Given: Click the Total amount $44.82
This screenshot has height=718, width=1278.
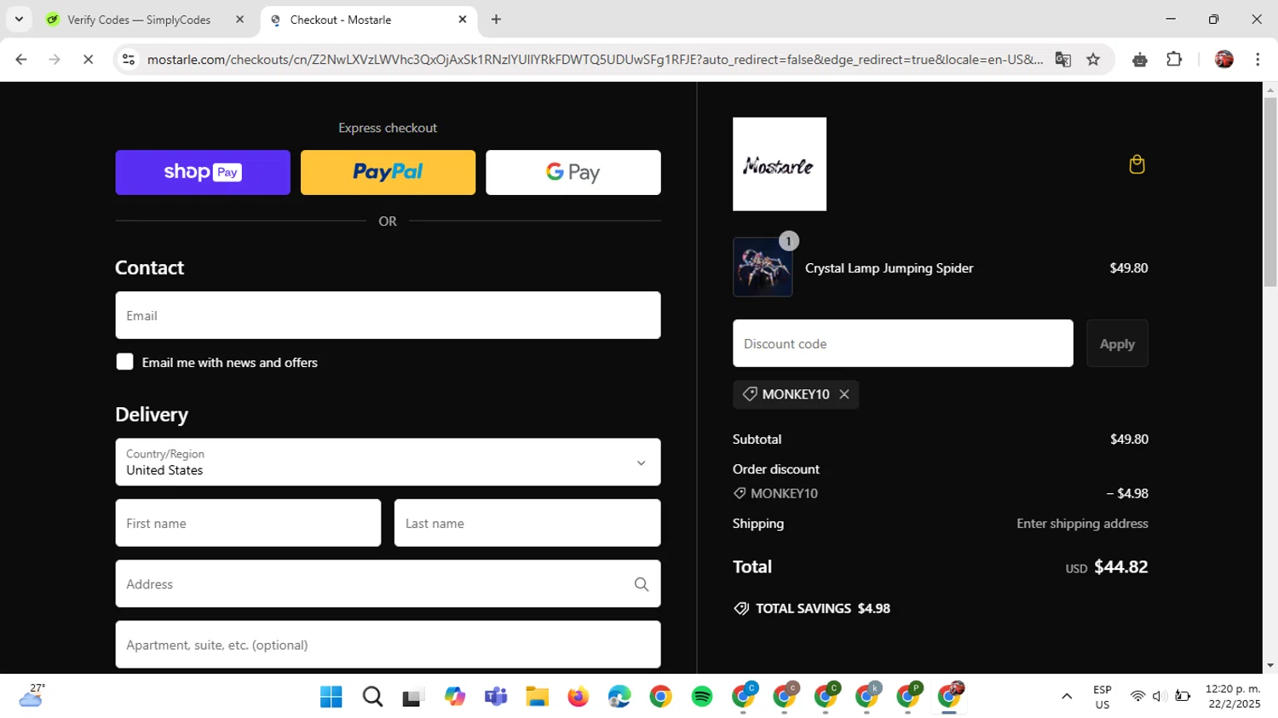Looking at the screenshot, I should (x=1120, y=566).
